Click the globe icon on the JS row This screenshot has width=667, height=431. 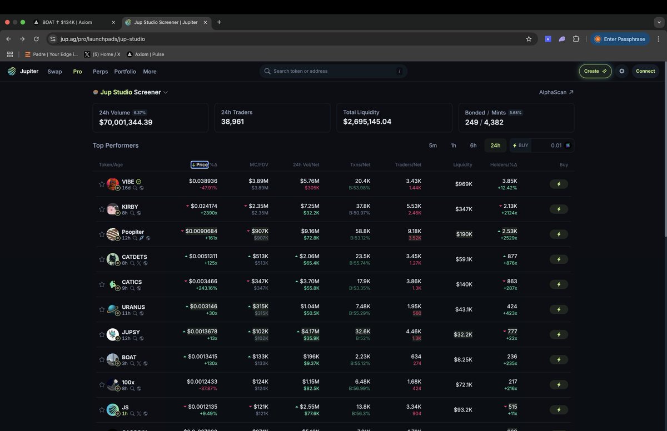pos(145,414)
